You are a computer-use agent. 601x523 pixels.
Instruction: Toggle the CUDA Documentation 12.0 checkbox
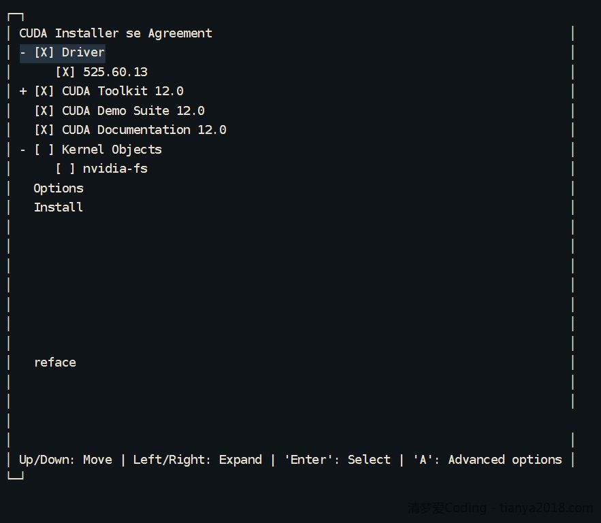(x=44, y=130)
